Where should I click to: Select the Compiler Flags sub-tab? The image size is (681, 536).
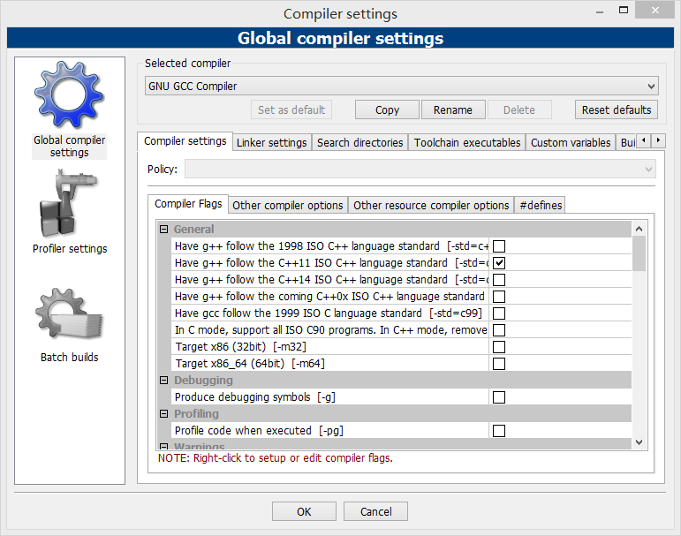coord(188,204)
